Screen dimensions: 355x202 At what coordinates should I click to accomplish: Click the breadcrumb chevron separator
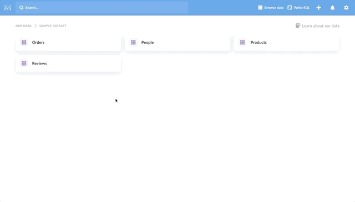tap(35, 26)
